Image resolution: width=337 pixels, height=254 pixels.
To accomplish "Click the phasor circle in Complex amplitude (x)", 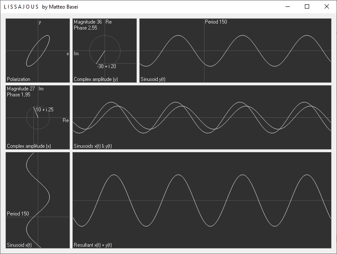I will point(38,118).
